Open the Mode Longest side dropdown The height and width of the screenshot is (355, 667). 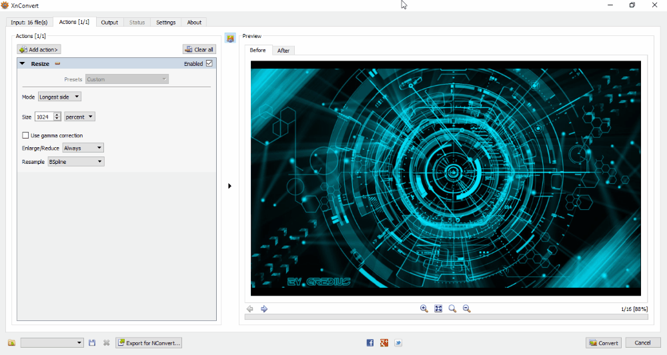point(59,97)
